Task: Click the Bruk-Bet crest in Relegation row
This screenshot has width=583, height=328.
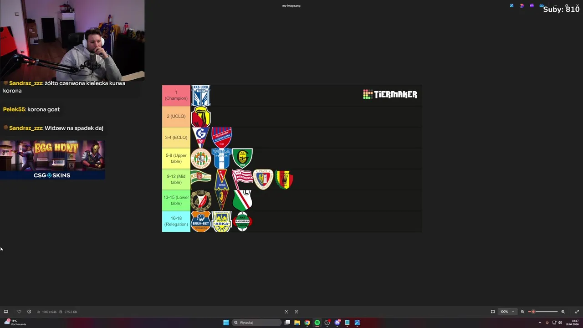Action: point(201,221)
